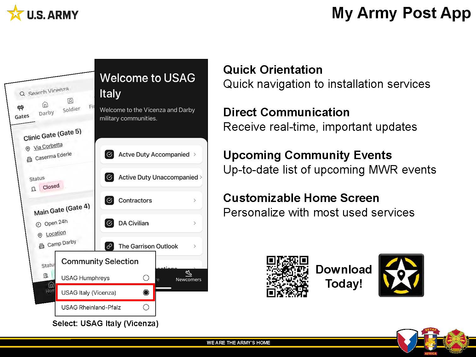Click the checkmark icon beside DA Civilian
This screenshot has width=476, height=357.
[x=109, y=223]
